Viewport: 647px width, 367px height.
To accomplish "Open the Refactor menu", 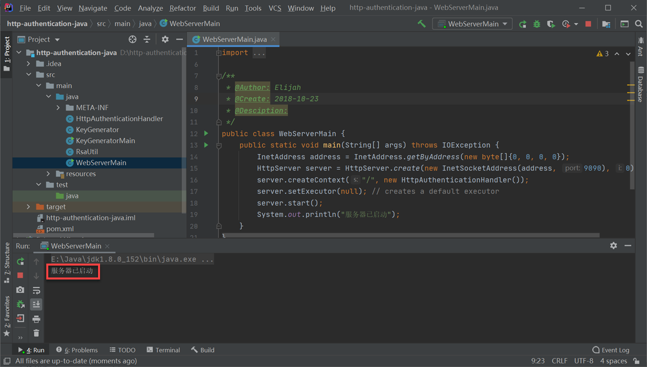I will [x=182, y=8].
